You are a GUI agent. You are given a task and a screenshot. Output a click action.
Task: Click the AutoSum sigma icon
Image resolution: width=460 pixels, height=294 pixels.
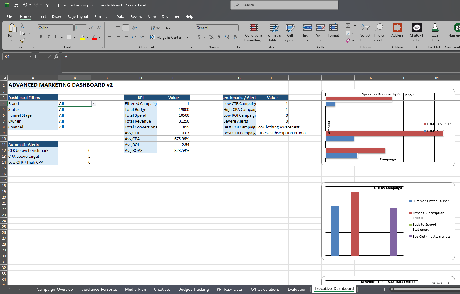pyautogui.click(x=348, y=26)
